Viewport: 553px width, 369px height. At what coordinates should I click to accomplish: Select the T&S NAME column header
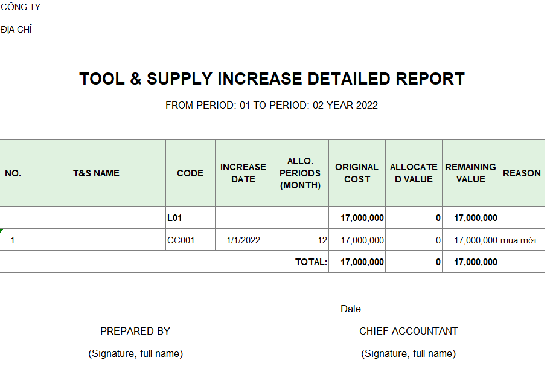point(96,173)
